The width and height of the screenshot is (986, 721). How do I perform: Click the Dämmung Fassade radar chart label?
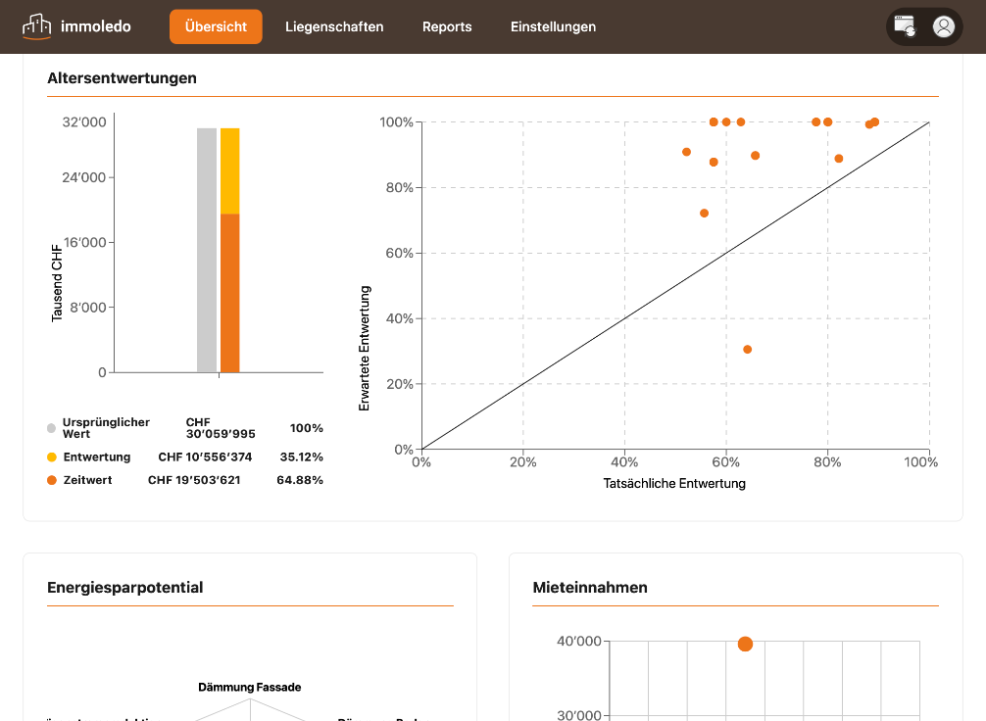tap(250, 687)
